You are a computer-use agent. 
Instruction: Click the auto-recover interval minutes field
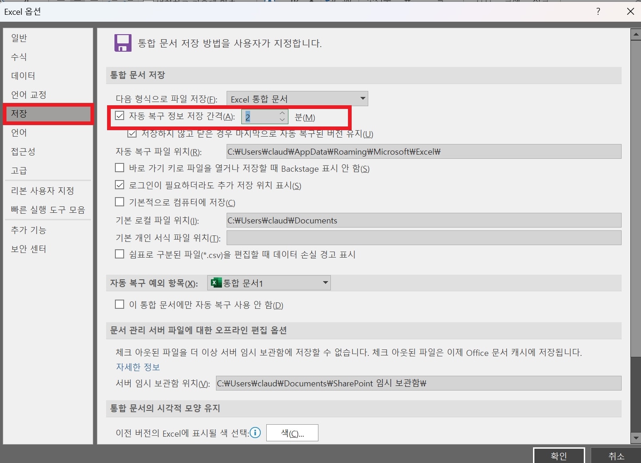(260, 117)
